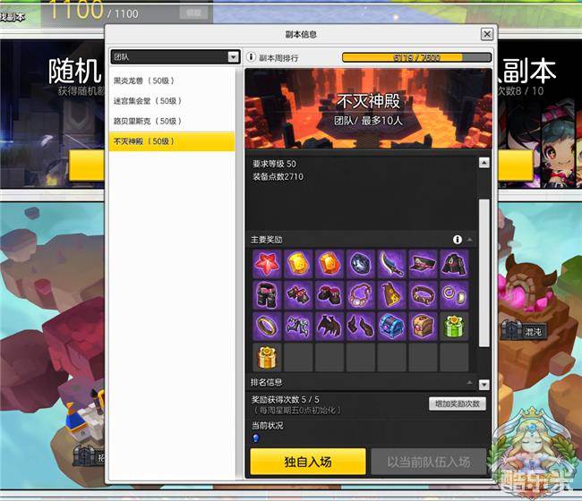The height and width of the screenshot is (501, 582).
Task: Select the green gift box reward icon
Action: (452, 326)
